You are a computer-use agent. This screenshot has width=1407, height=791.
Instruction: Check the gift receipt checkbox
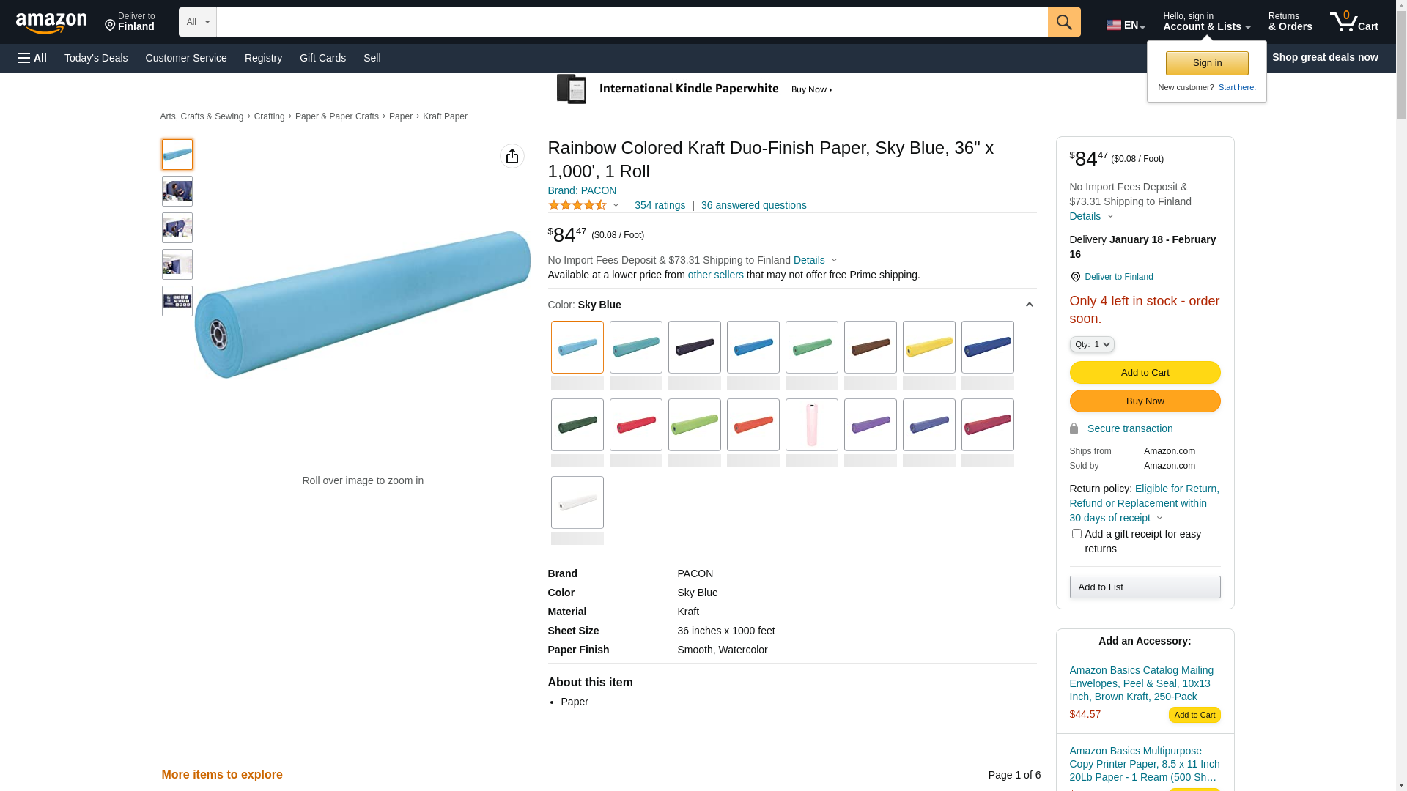coord(1077,534)
